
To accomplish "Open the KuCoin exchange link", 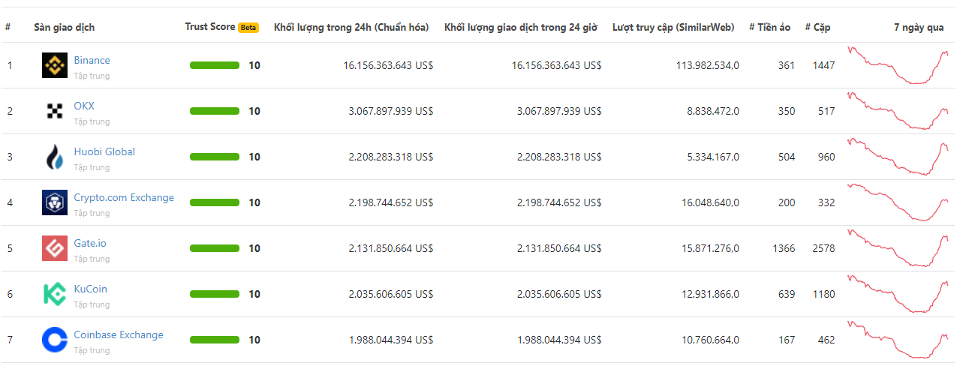I will click(x=90, y=289).
